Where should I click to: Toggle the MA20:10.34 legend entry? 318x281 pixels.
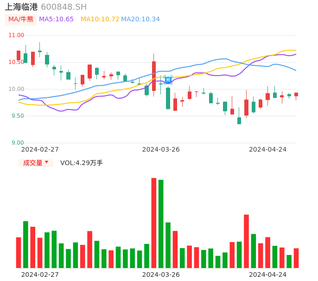(x=140, y=19)
